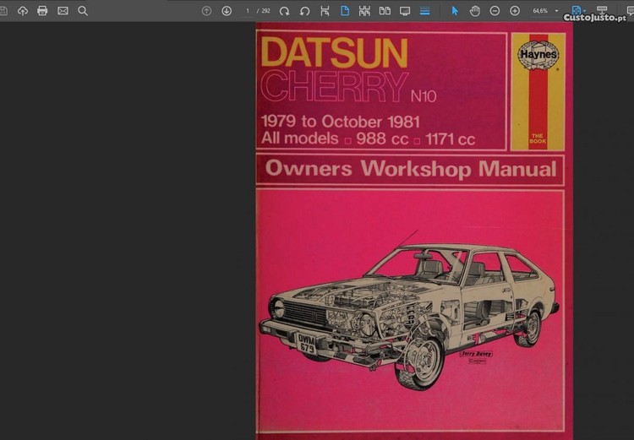634x440 pixels.
Task: Open the search magnifier tool
Action: 83,11
